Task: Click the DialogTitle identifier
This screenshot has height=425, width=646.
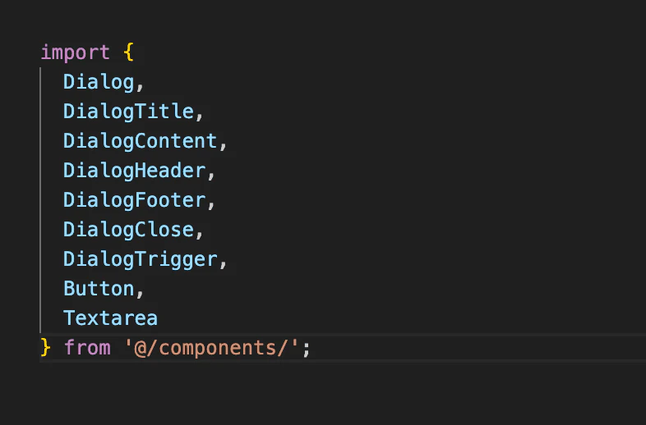Action: coord(128,112)
